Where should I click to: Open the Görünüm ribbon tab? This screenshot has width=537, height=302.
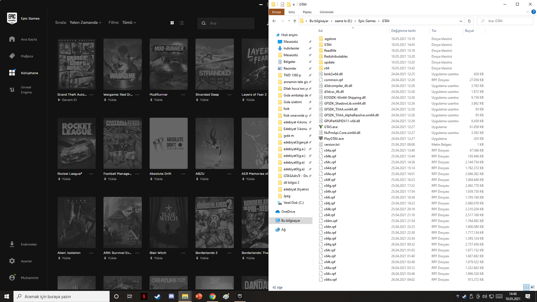326,12
